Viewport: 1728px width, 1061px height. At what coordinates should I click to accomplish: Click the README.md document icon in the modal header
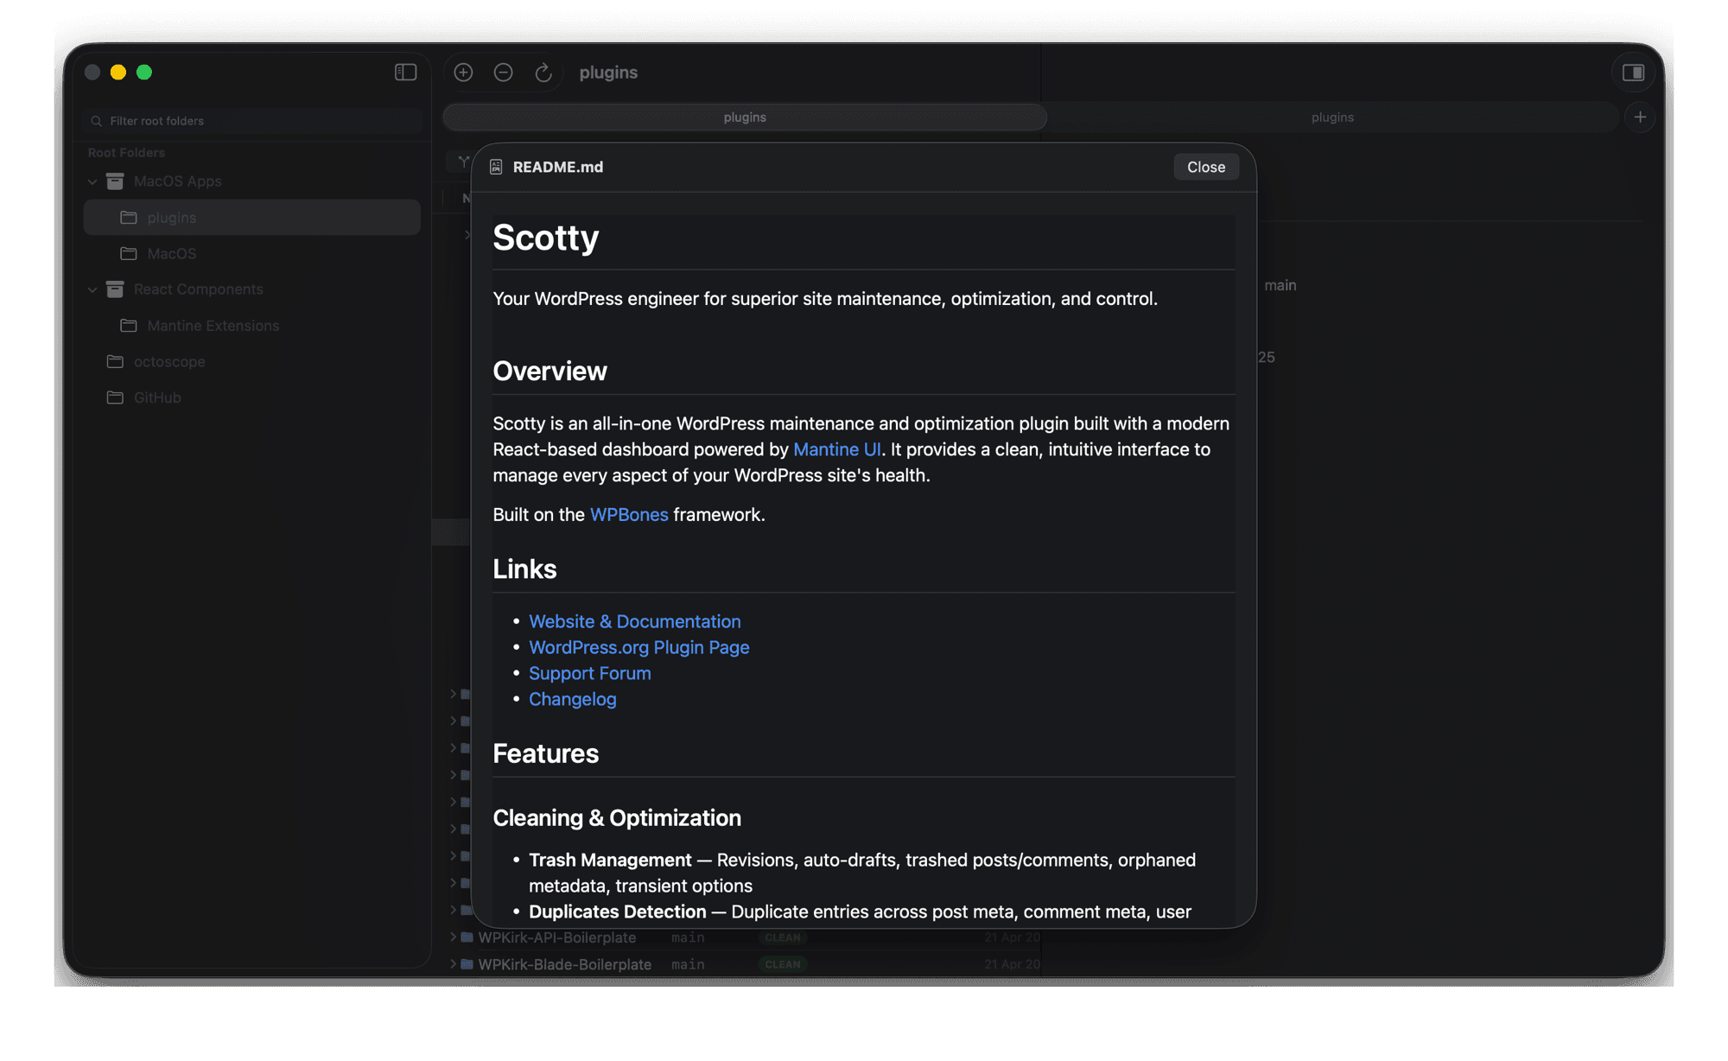pos(496,167)
